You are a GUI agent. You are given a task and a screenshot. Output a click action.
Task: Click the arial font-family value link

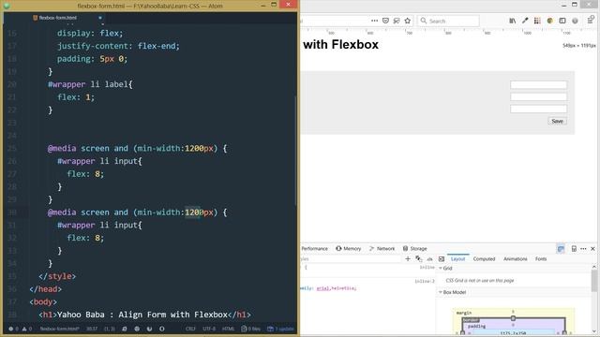tap(322, 288)
